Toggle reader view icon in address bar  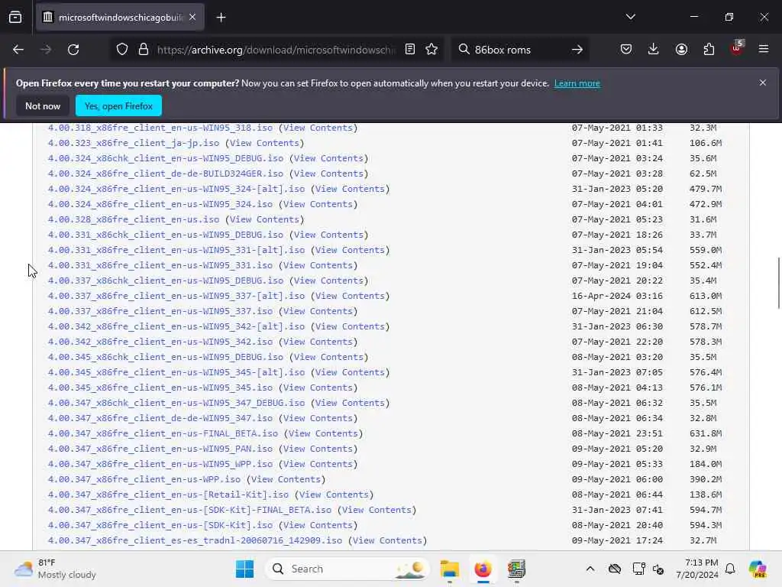pyautogui.click(x=410, y=50)
